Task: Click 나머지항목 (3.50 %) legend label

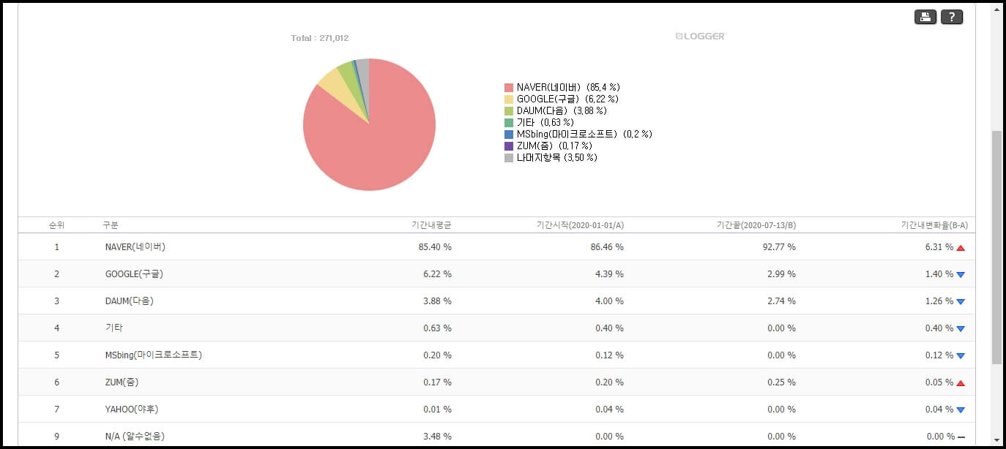Action: click(557, 158)
